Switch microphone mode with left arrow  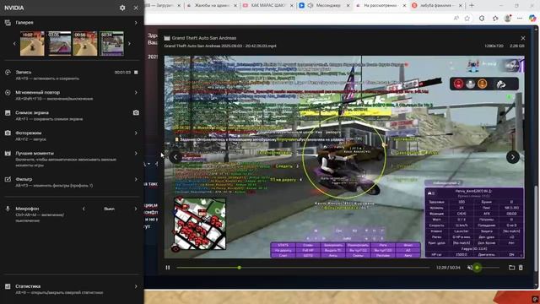click(84, 209)
